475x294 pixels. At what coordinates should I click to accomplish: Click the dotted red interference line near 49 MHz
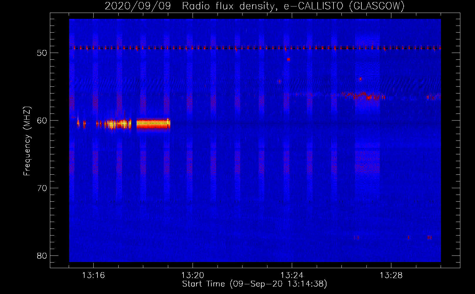[x=255, y=48]
